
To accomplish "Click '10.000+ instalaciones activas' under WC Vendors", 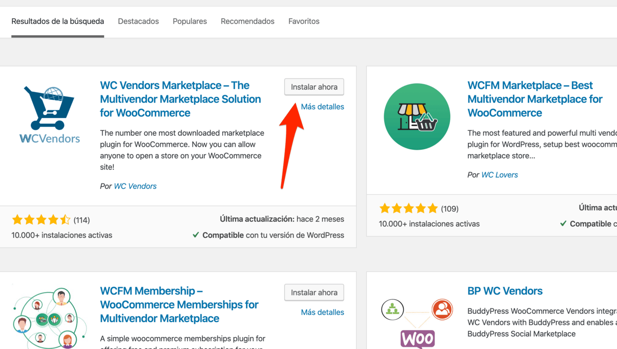I will (62, 235).
